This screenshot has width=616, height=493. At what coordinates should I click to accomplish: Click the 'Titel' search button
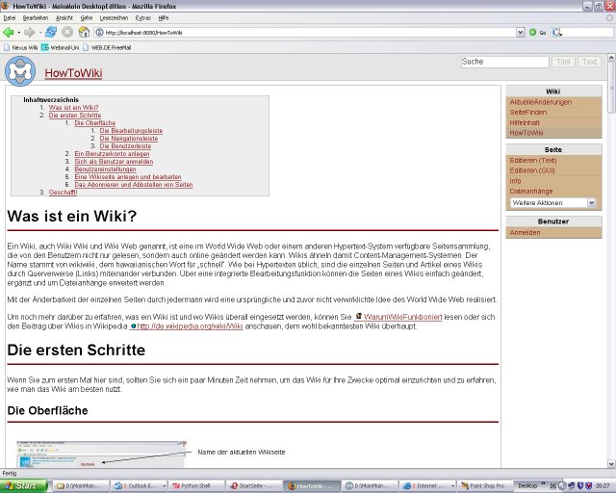pos(563,62)
